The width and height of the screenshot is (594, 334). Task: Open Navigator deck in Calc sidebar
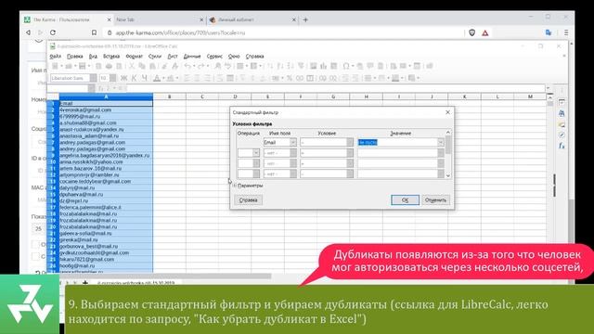(x=562, y=135)
